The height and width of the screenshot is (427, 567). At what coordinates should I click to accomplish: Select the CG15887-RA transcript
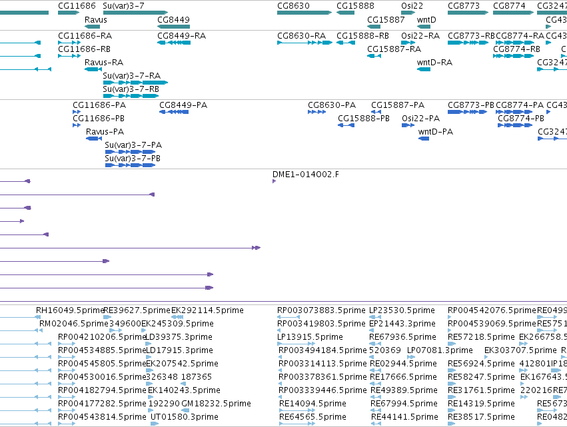[374, 56]
